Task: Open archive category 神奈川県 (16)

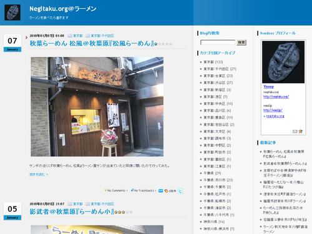Action: point(214,222)
